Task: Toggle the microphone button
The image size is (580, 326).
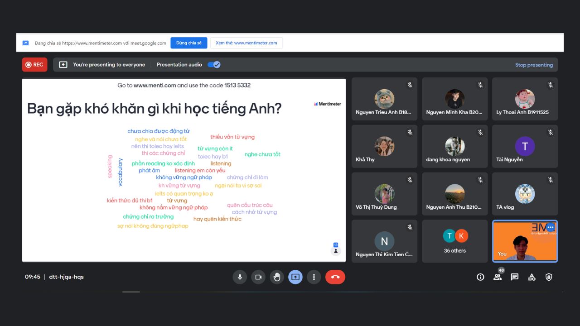Action: click(240, 277)
